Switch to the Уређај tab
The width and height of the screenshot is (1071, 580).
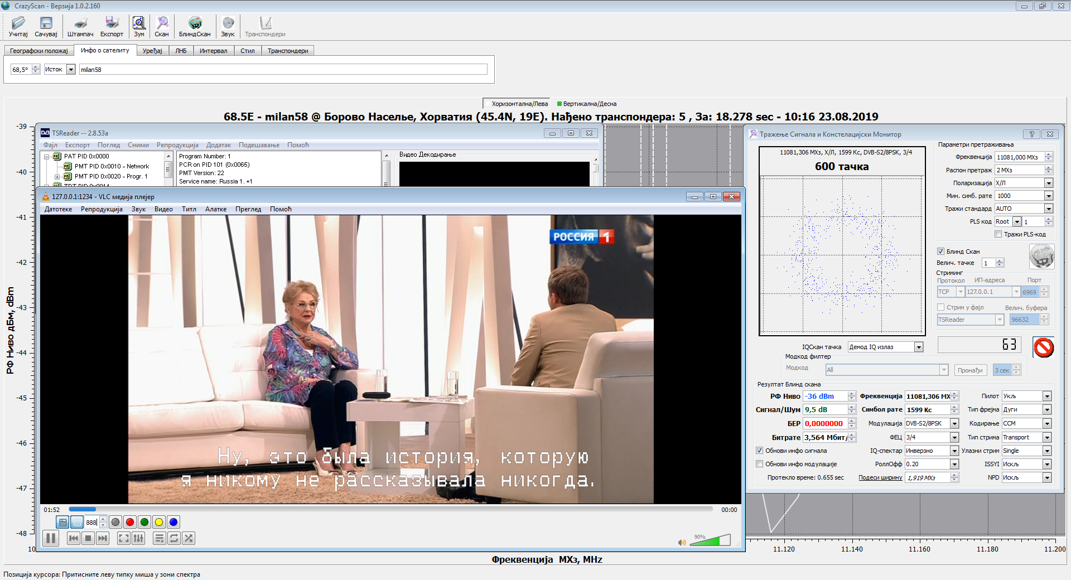pos(152,51)
